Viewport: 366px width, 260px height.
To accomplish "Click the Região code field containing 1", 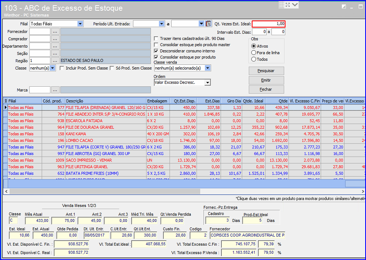I will 40,61.
